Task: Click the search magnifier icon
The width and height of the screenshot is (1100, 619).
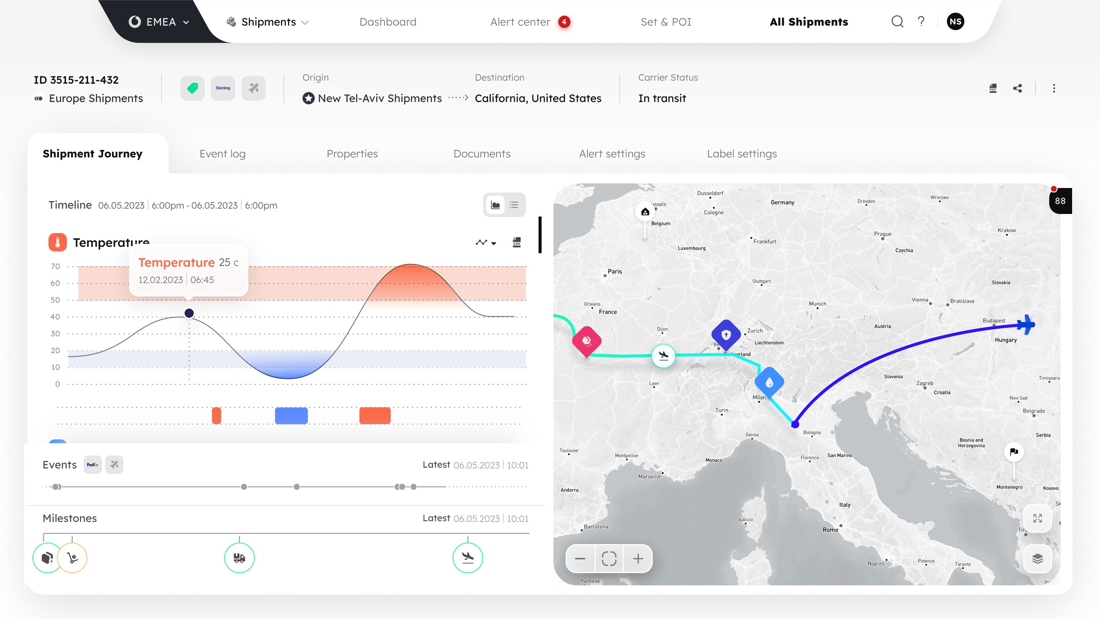Action: [897, 22]
